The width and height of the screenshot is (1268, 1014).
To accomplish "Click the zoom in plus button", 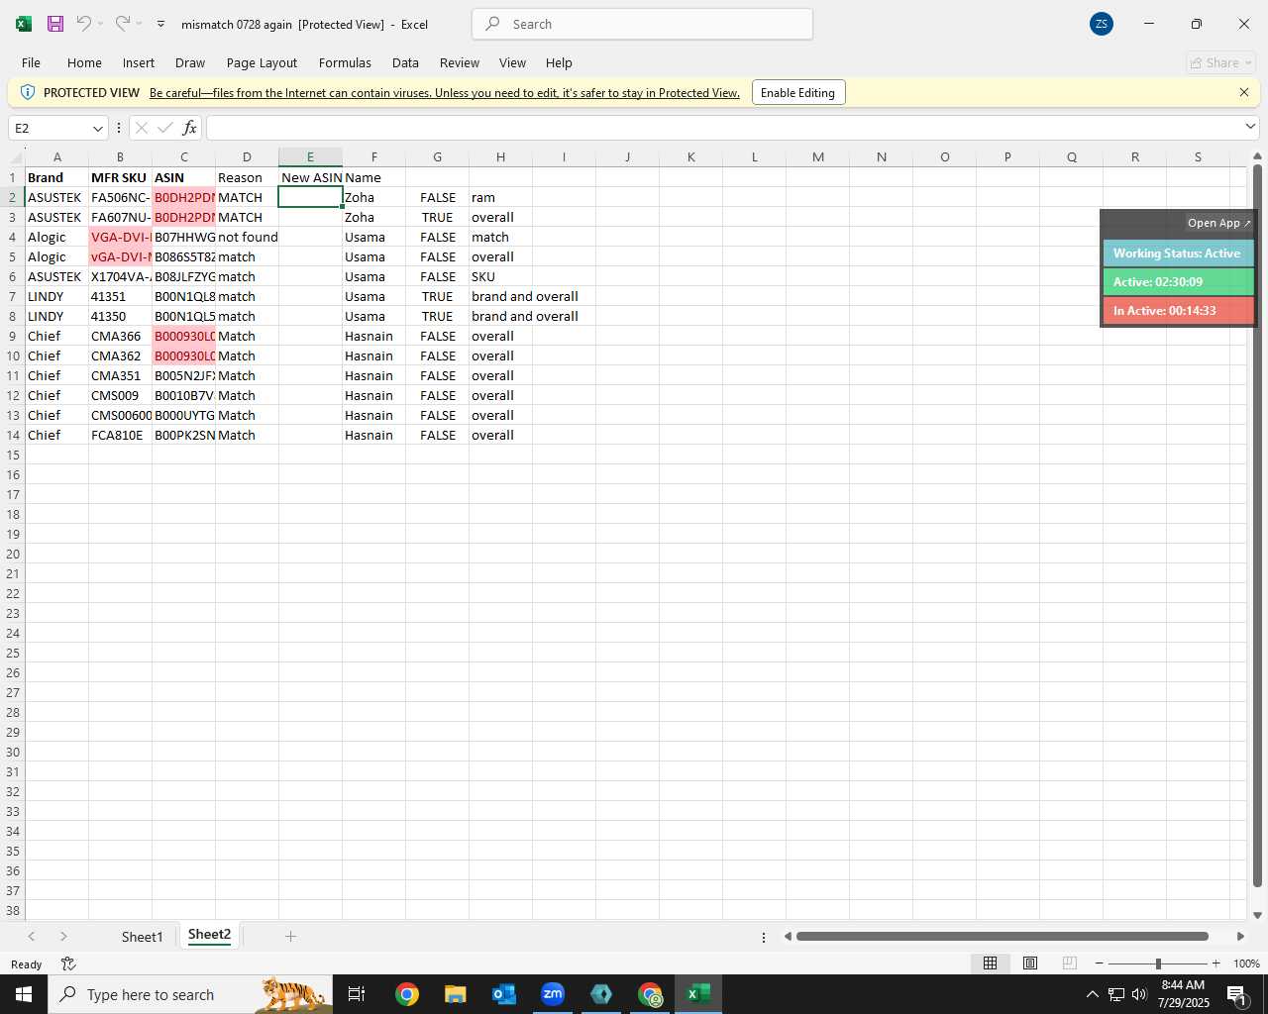I will (1215, 963).
